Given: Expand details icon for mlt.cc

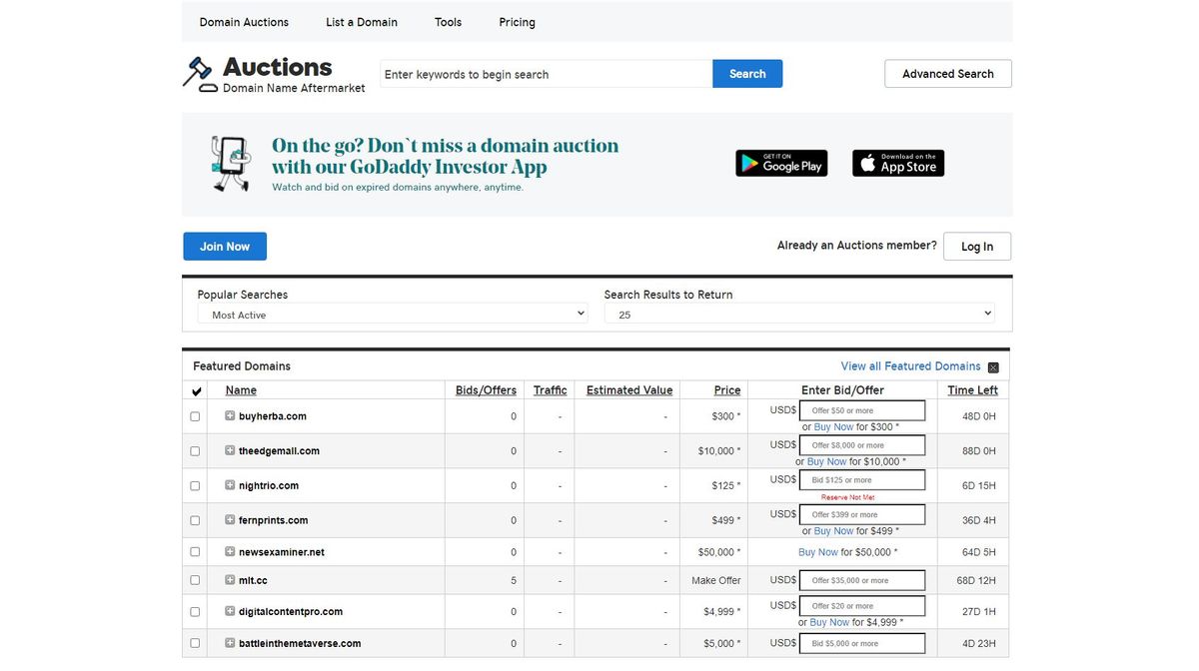Looking at the screenshot, I should (x=230, y=580).
